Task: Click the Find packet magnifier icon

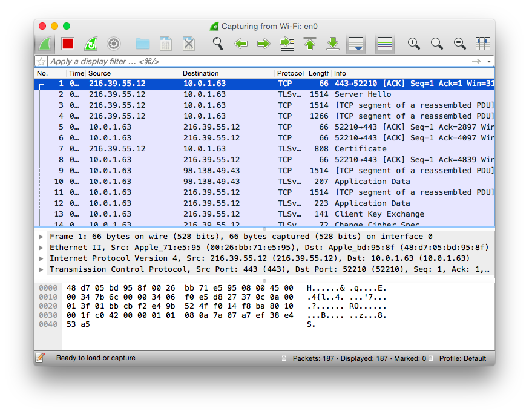Action: (x=218, y=44)
